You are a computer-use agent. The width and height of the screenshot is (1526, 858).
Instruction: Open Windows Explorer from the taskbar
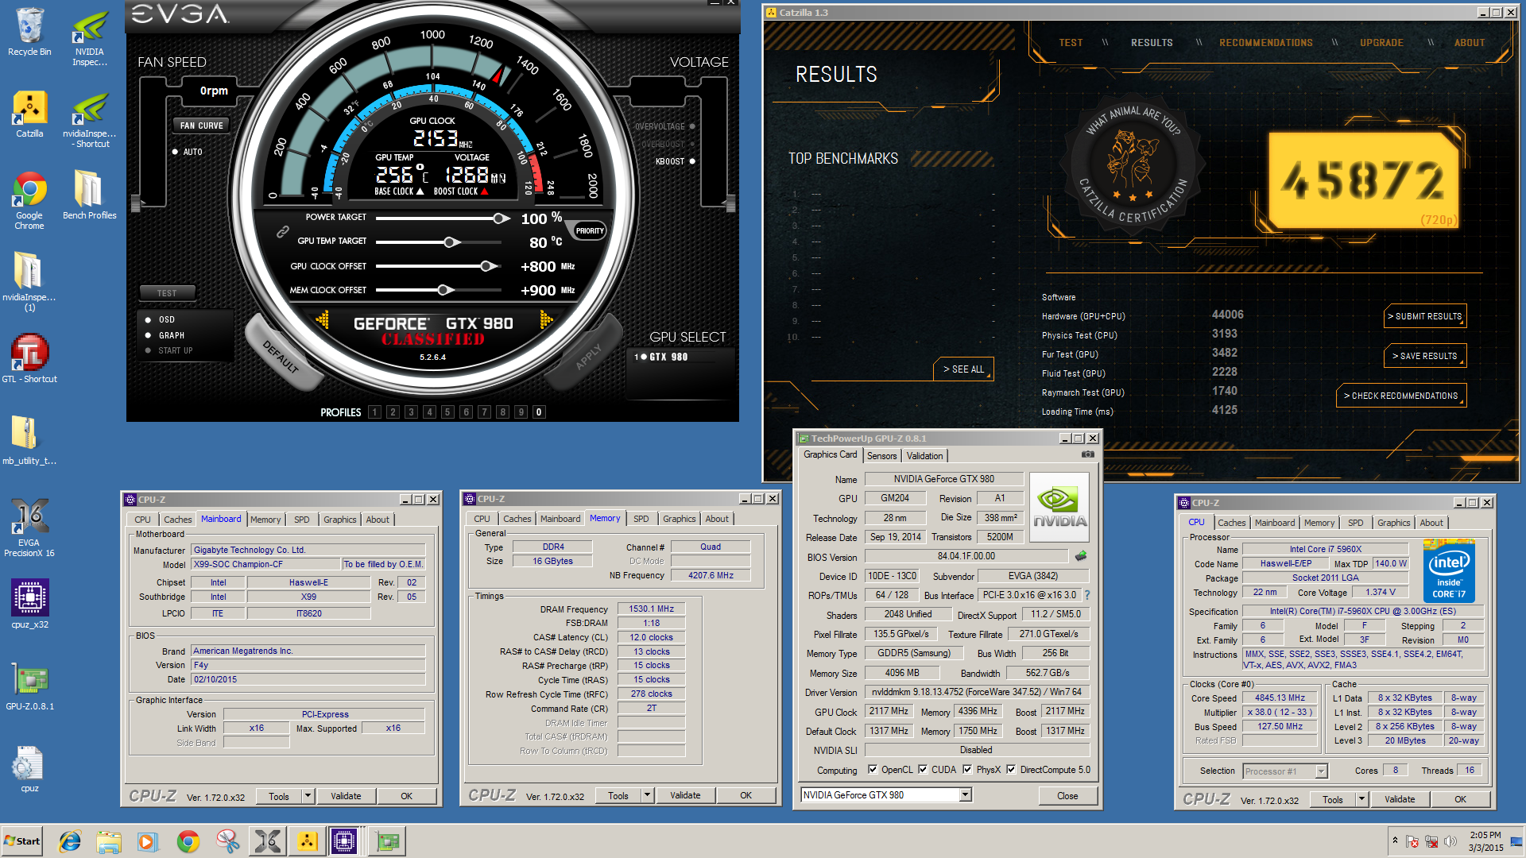109,841
